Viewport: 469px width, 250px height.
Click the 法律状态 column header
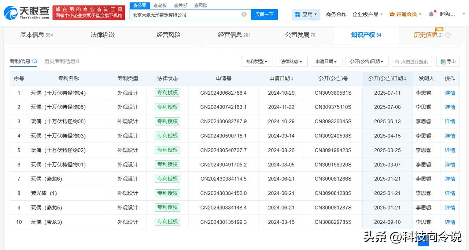click(x=167, y=79)
